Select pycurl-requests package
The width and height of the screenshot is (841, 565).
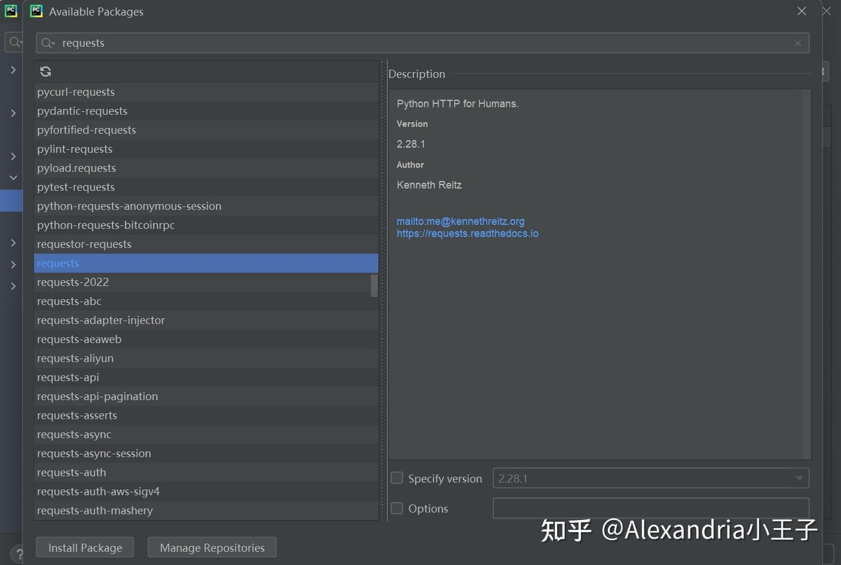[x=206, y=92]
